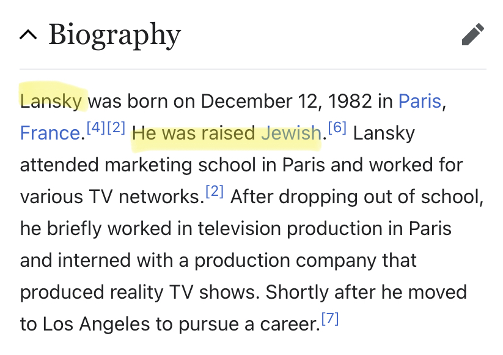Open citation [7] after pursue a career
Screen dimensions: 503x355
point(330,319)
